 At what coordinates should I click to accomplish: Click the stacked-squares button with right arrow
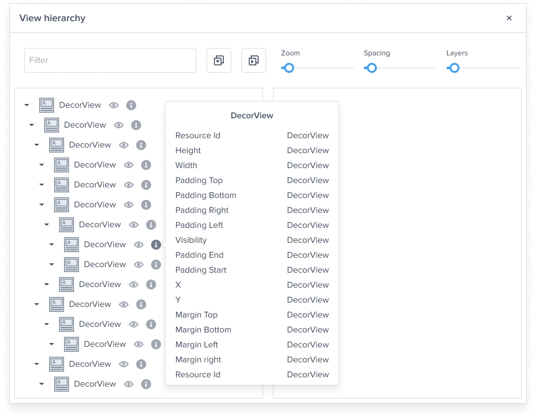coord(254,60)
